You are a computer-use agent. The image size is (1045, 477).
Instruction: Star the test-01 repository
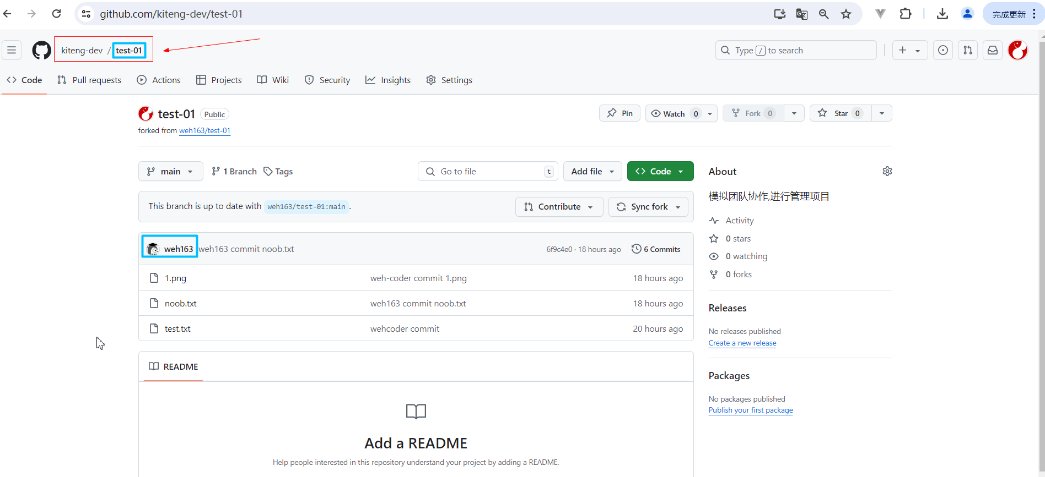(x=841, y=113)
